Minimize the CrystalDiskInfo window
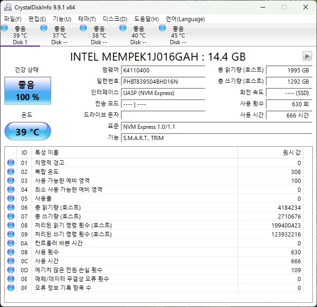This screenshot has height=307, width=317. pyautogui.click(x=263, y=7)
